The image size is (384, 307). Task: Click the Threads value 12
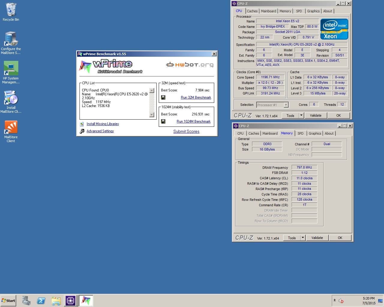pyautogui.click(x=342, y=104)
